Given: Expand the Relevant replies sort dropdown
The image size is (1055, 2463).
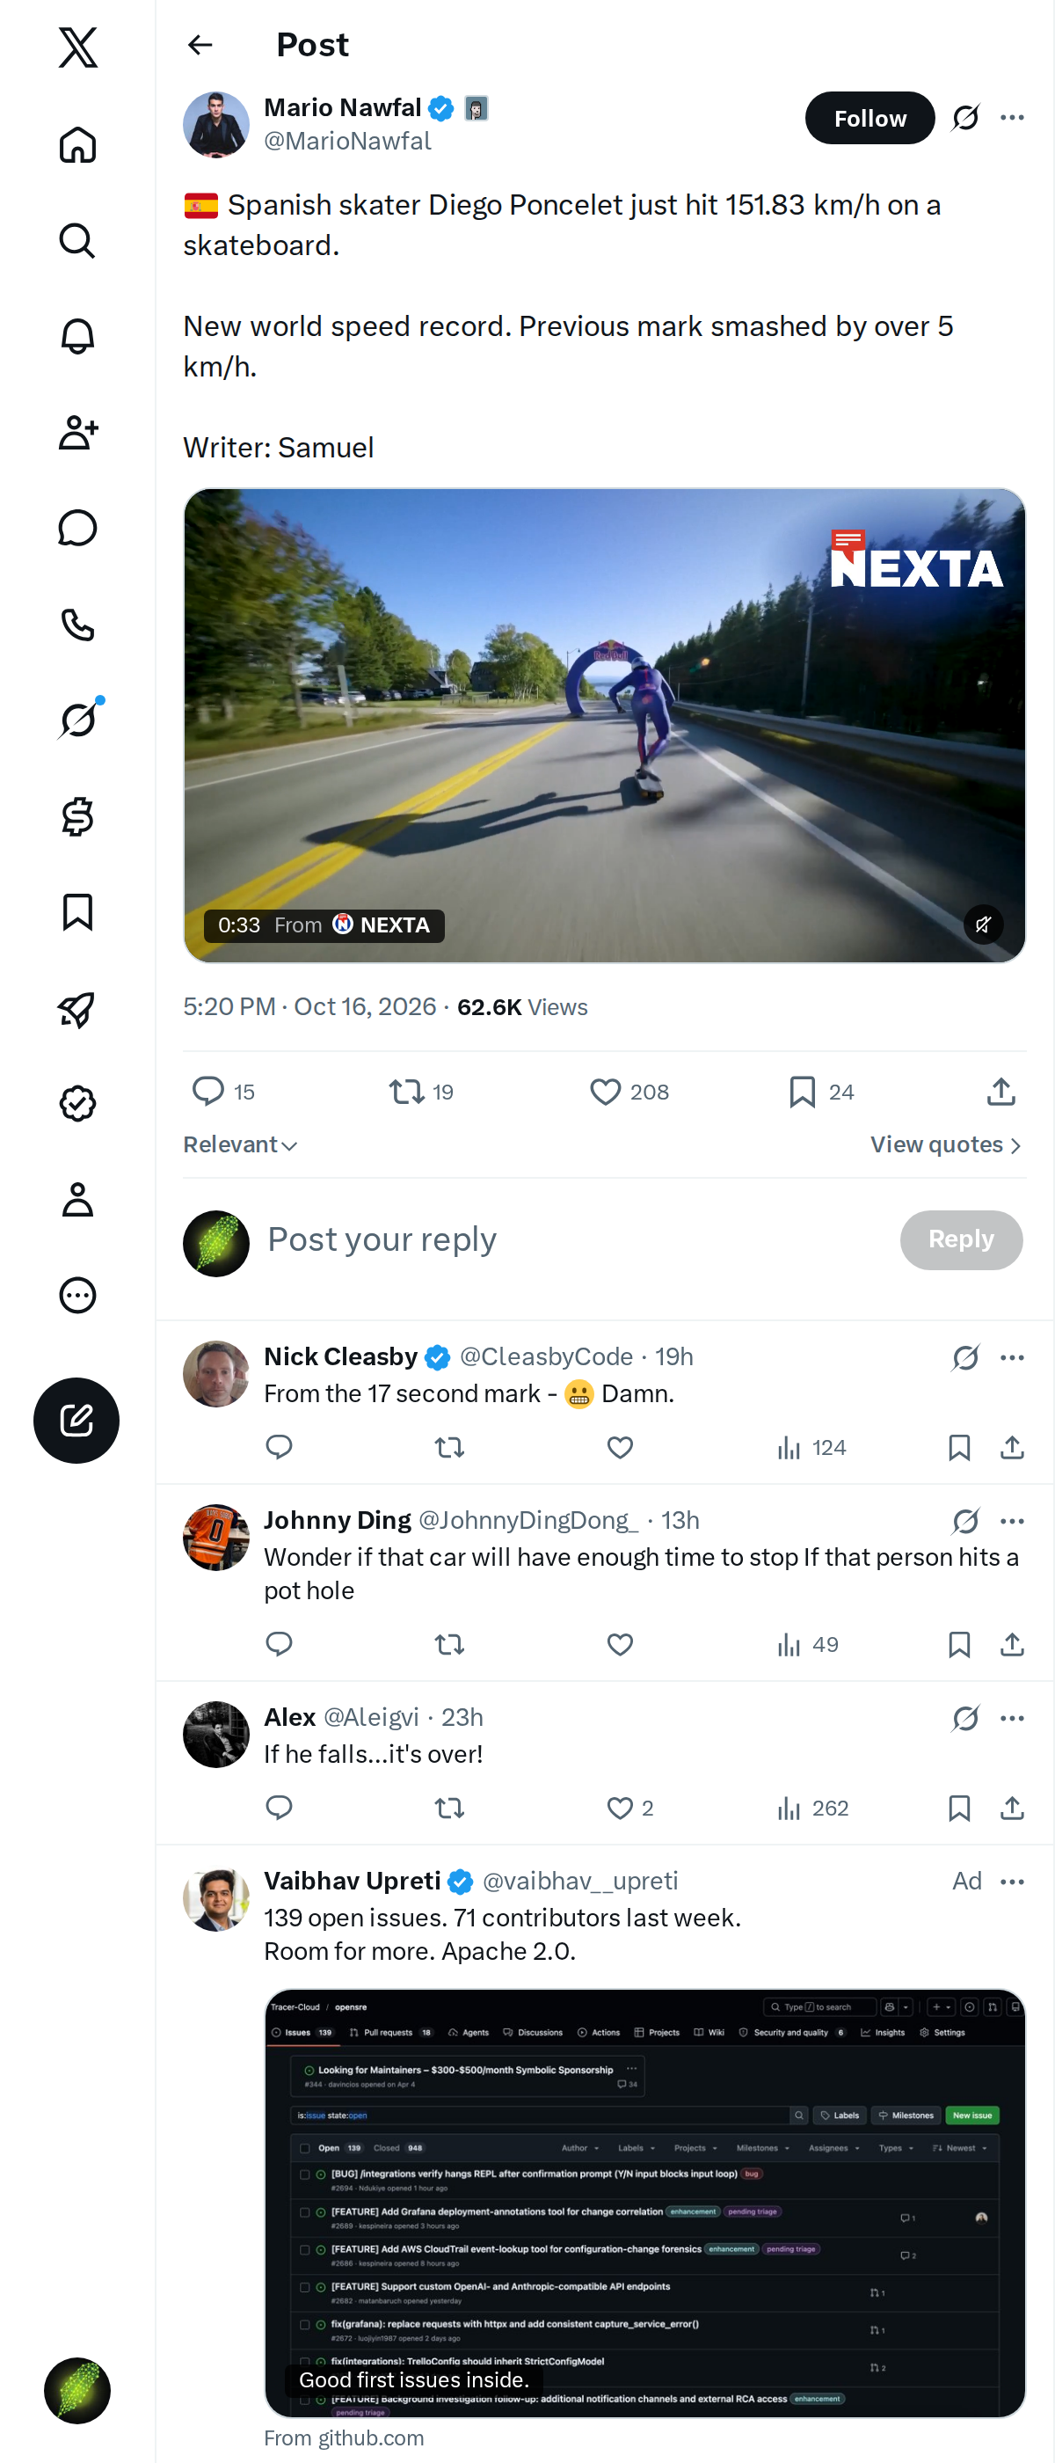Looking at the screenshot, I should pyautogui.click(x=240, y=1144).
